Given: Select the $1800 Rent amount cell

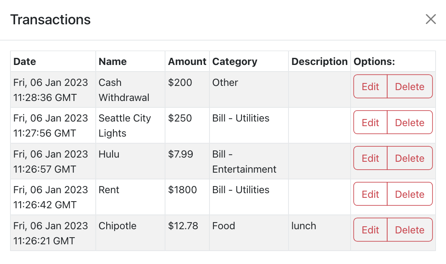Looking at the screenshot, I should click(x=183, y=190).
